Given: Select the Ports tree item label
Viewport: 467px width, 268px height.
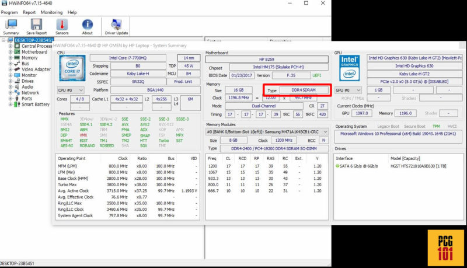Looking at the screenshot, I should [27, 99].
